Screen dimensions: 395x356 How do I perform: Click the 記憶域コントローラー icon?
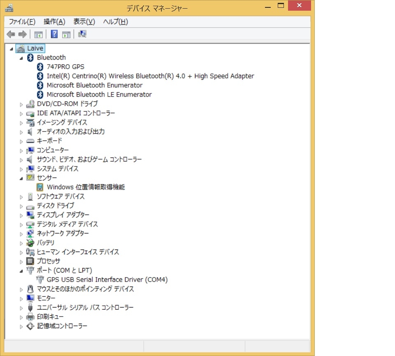coord(30,326)
